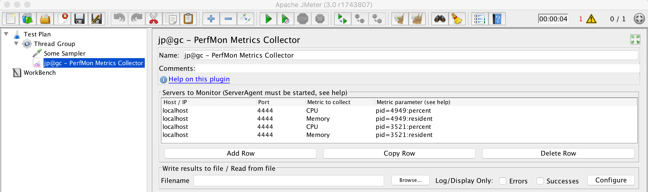Select WorkBench in the tree
Image resolution: width=648 pixels, height=192 pixels.
click(39, 73)
